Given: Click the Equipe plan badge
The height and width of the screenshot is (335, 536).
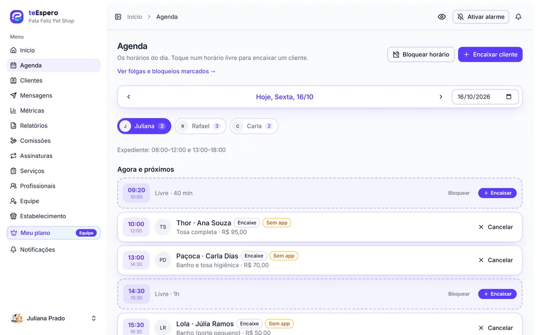Looking at the screenshot, I should pos(86,233).
